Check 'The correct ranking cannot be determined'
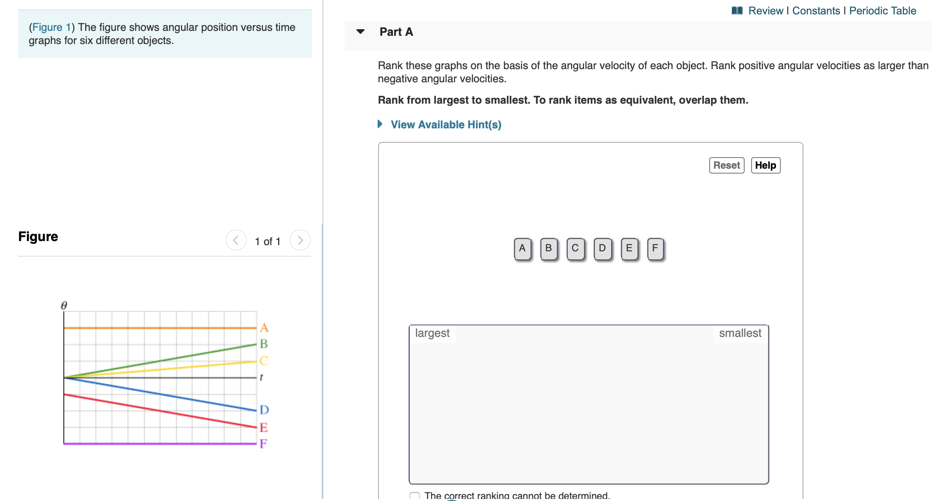947x501 pixels. pos(414,496)
